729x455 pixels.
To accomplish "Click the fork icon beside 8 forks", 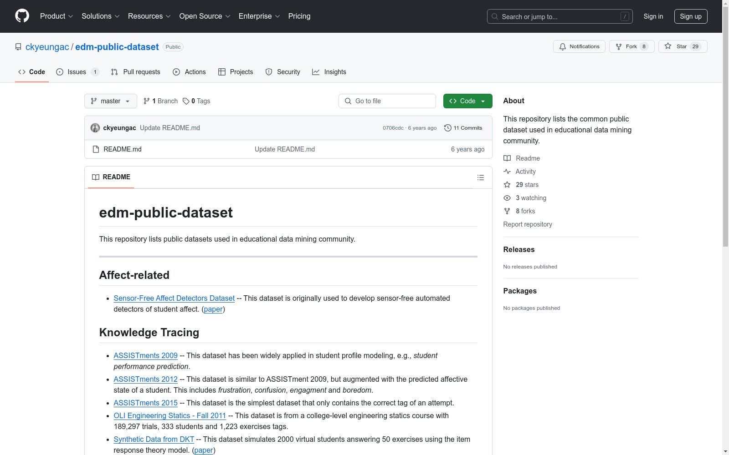I will tap(507, 211).
